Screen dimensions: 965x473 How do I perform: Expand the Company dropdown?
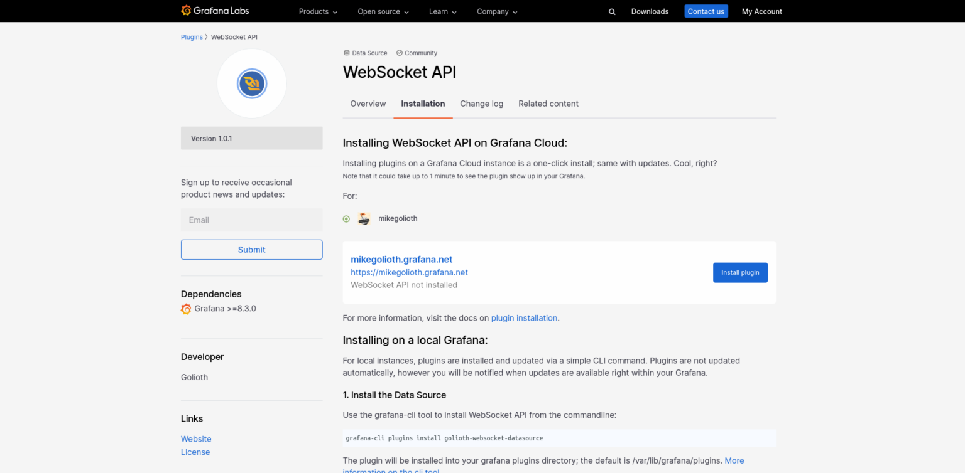(496, 11)
